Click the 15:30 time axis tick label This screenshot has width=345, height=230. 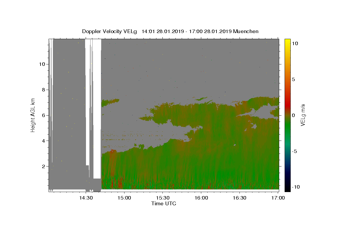click(163, 198)
